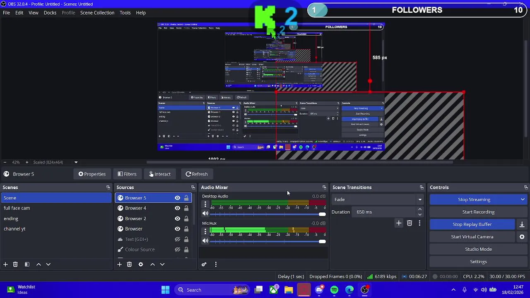Decrease transition duration stepper down
The height and width of the screenshot is (298, 530).
pos(420,214)
